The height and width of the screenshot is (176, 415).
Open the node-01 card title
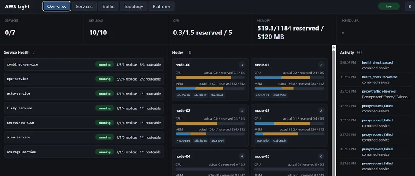point(262,65)
